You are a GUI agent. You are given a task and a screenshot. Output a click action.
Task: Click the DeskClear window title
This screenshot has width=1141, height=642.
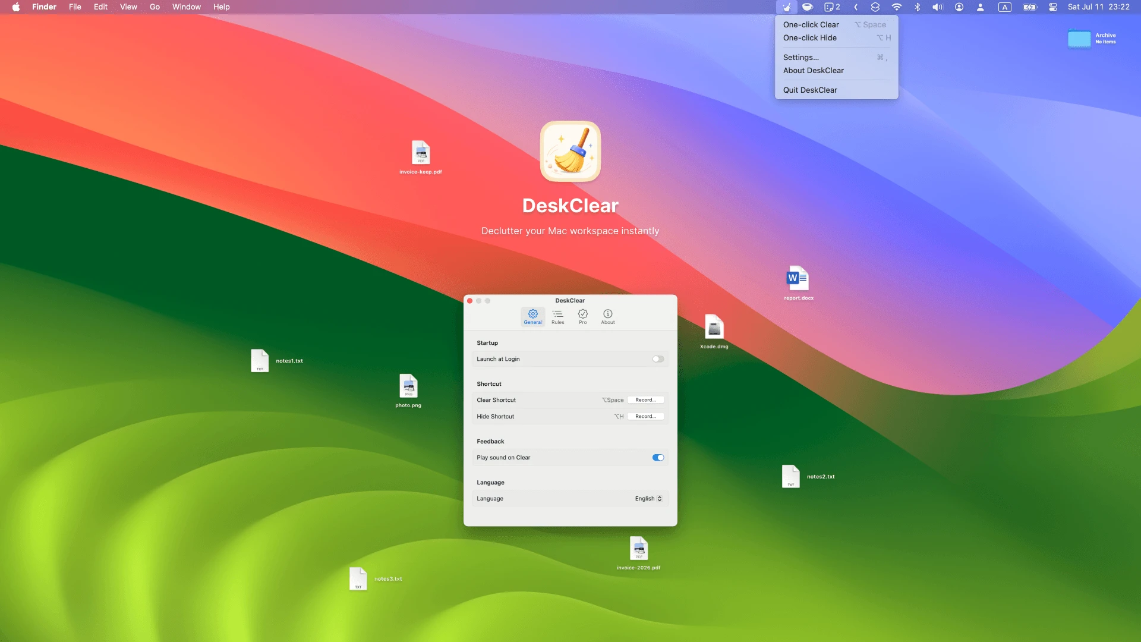(570, 301)
